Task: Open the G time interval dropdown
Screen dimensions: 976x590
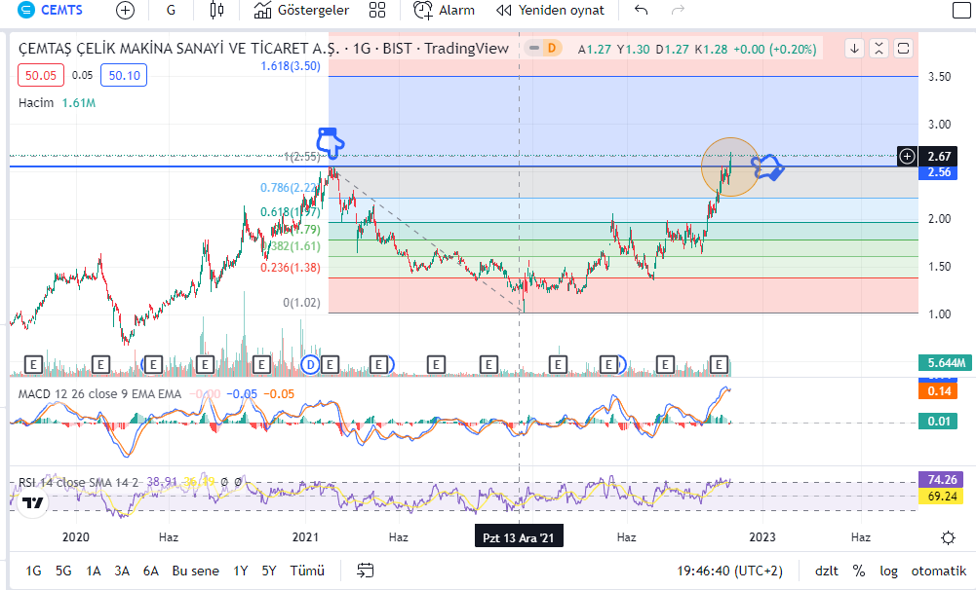Action: tap(171, 10)
